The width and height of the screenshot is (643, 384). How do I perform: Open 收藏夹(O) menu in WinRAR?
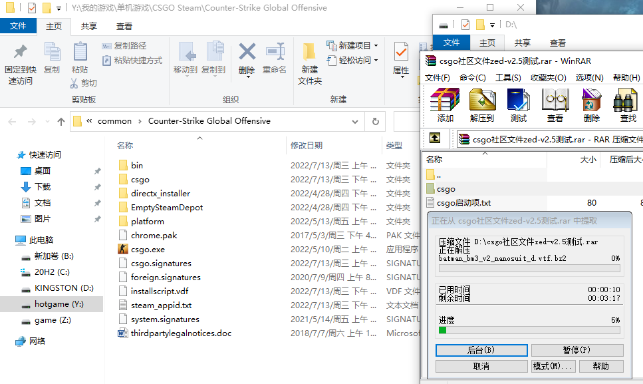click(x=549, y=78)
